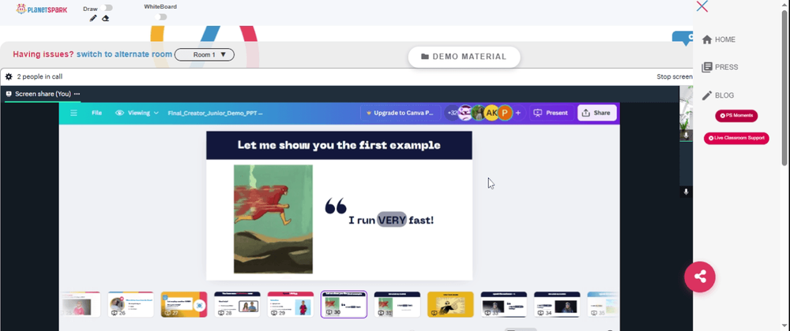Click the presentation screen icon in Present
The height and width of the screenshot is (331, 790).
pyautogui.click(x=537, y=113)
